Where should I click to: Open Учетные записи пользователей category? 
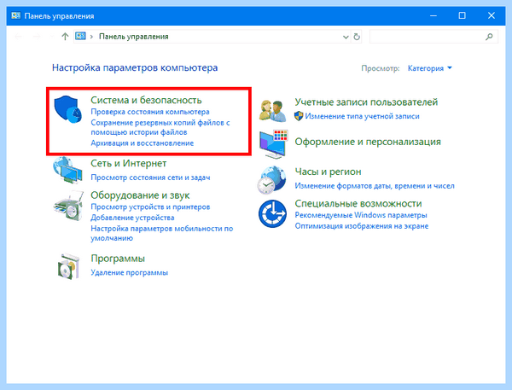point(366,102)
